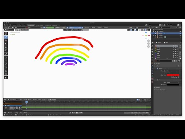Screen dimensions: 185x139
Task: Click the cursor tool at top of toolbar
Action: (6, 33)
